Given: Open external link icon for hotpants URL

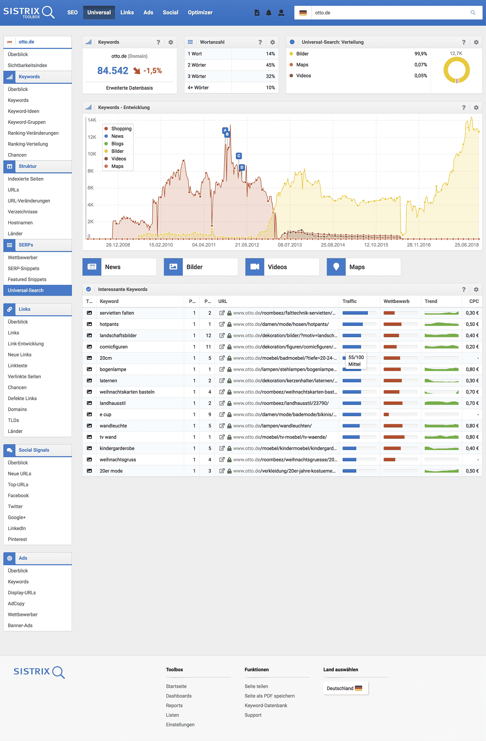Looking at the screenshot, I should click(x=222, y=324).
